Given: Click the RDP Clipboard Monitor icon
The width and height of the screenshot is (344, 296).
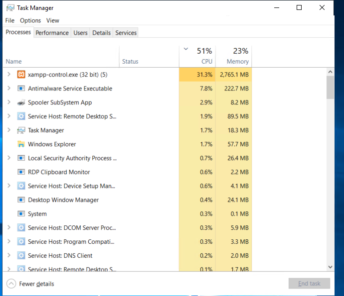Looking at the screenshot, I should tap(21, 172).
